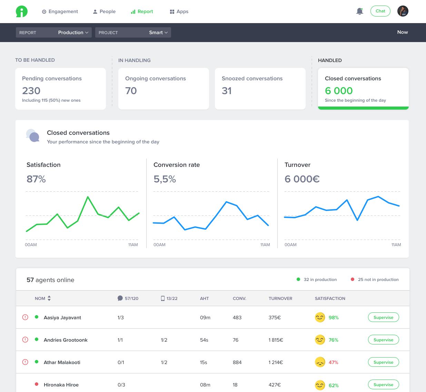Click the mobile phone column icon 13/22
This screenshot has height=392, width=426.
coord(163,298)
